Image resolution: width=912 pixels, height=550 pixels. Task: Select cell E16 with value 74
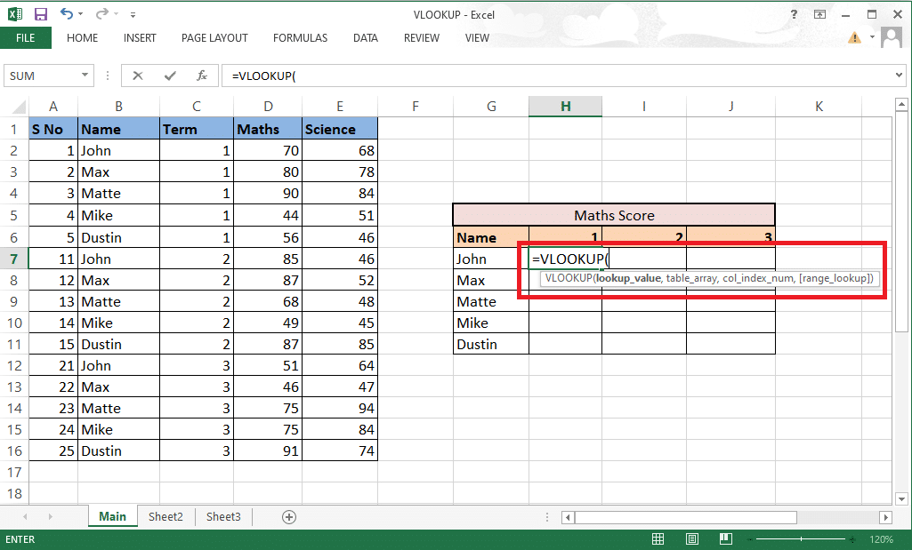pos(340,451)
